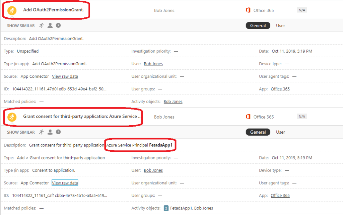Click the badge showing 2 activity objects
Screen dimensions: 343x215
[x=166, y=208]
